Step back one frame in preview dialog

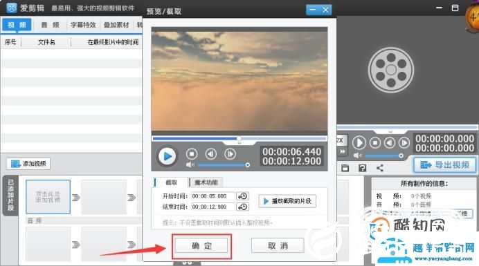(x=211, y=154)
